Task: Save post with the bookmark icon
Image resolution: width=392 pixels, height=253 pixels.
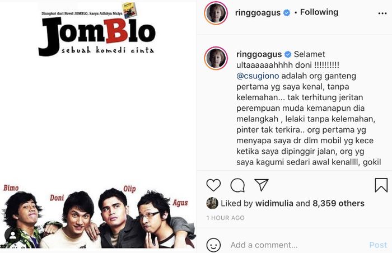Action: pyautogui.click(x=381, y=185)
